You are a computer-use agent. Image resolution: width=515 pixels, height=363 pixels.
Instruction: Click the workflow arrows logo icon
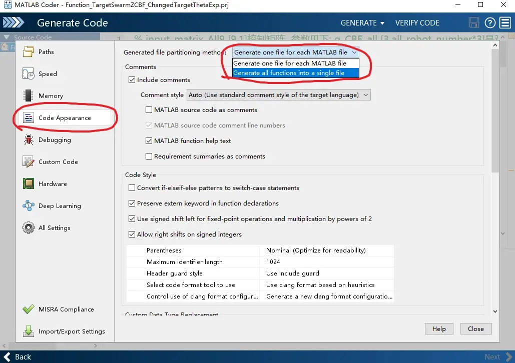(13, 22)
